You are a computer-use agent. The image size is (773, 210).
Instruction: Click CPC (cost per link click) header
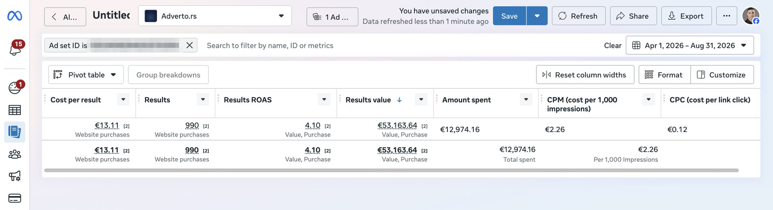pyautogui.click(x=710, y=100)
